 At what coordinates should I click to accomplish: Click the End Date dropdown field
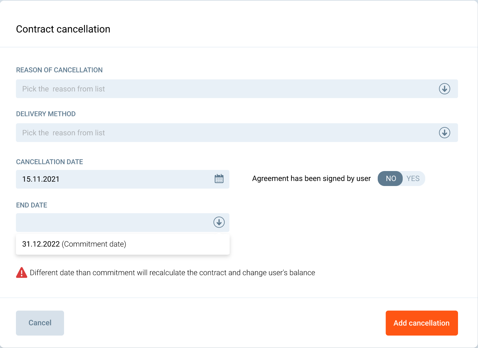point(112,222)
